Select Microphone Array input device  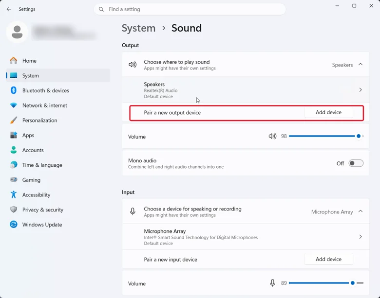coord(246,237)
